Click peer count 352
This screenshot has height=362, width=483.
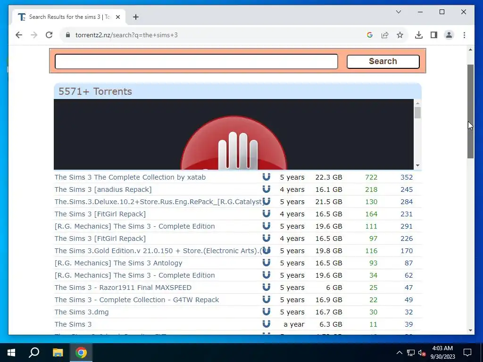coord(407,177)
